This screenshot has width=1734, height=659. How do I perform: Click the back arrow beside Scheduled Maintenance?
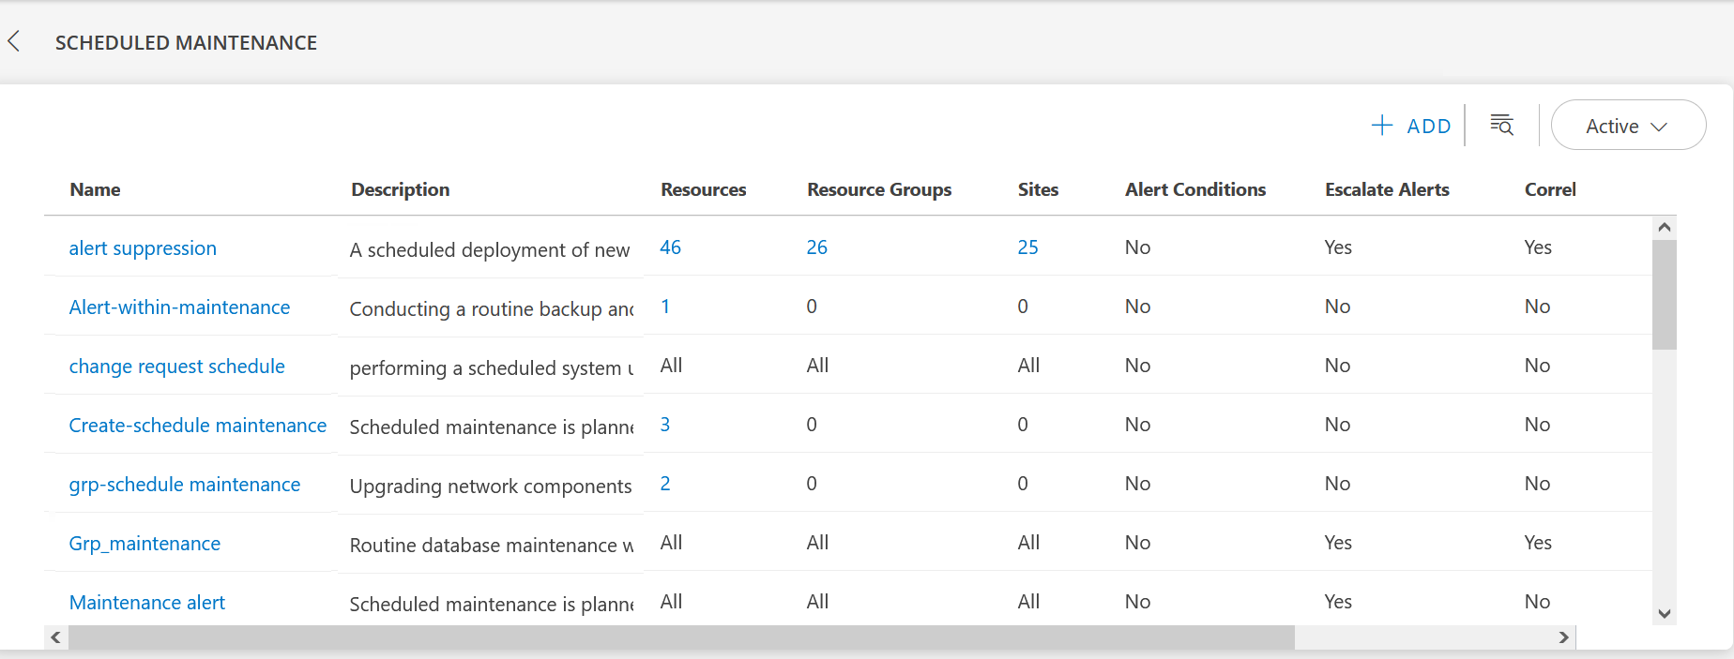(x=14, y=41)
